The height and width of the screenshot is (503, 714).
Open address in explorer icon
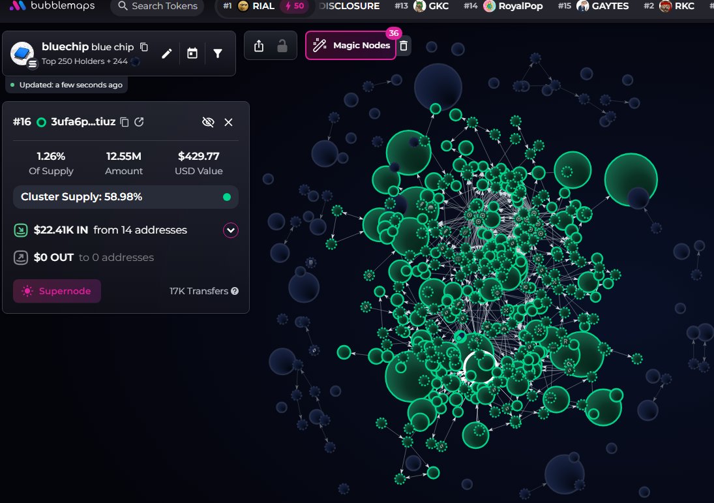pyautogui.click(x=140, y=121)
